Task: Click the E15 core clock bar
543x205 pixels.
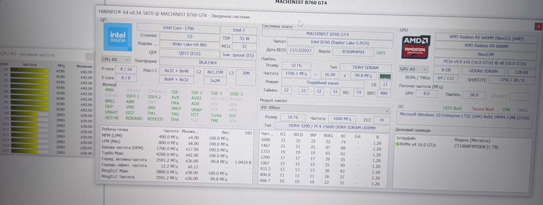Action: 29,152
